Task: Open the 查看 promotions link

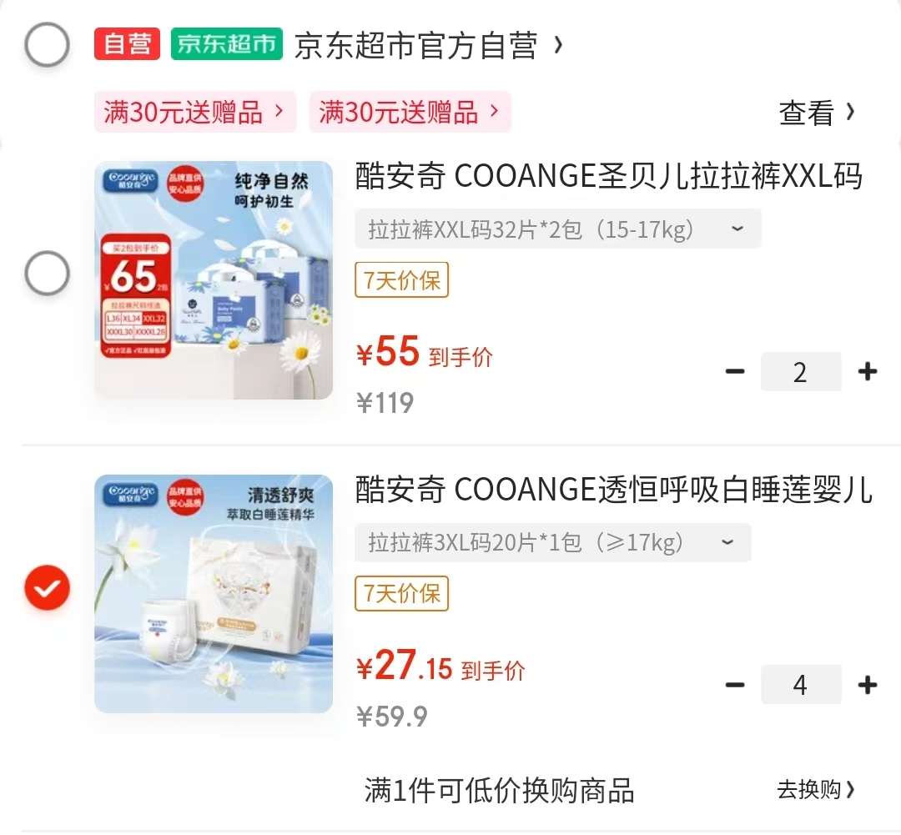Action: click(818, 113)
